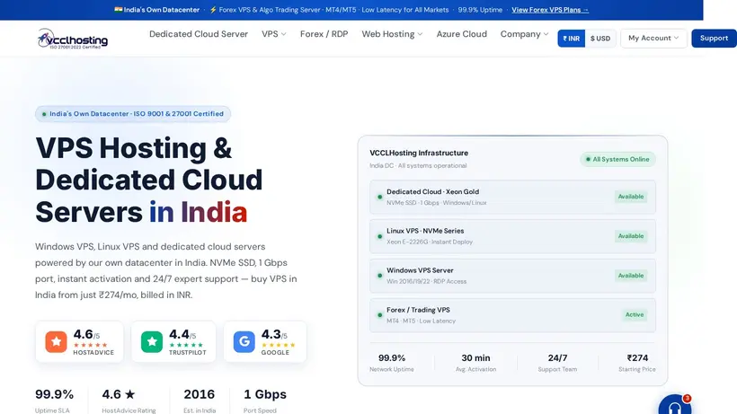Click the 30 min Avg. Activation stat
Viewport: 737px width, 414px height.
(x=475, y=363)
